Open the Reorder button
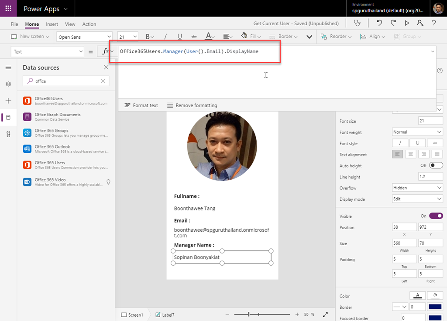447x321 pixels. (x=336, y=37)
